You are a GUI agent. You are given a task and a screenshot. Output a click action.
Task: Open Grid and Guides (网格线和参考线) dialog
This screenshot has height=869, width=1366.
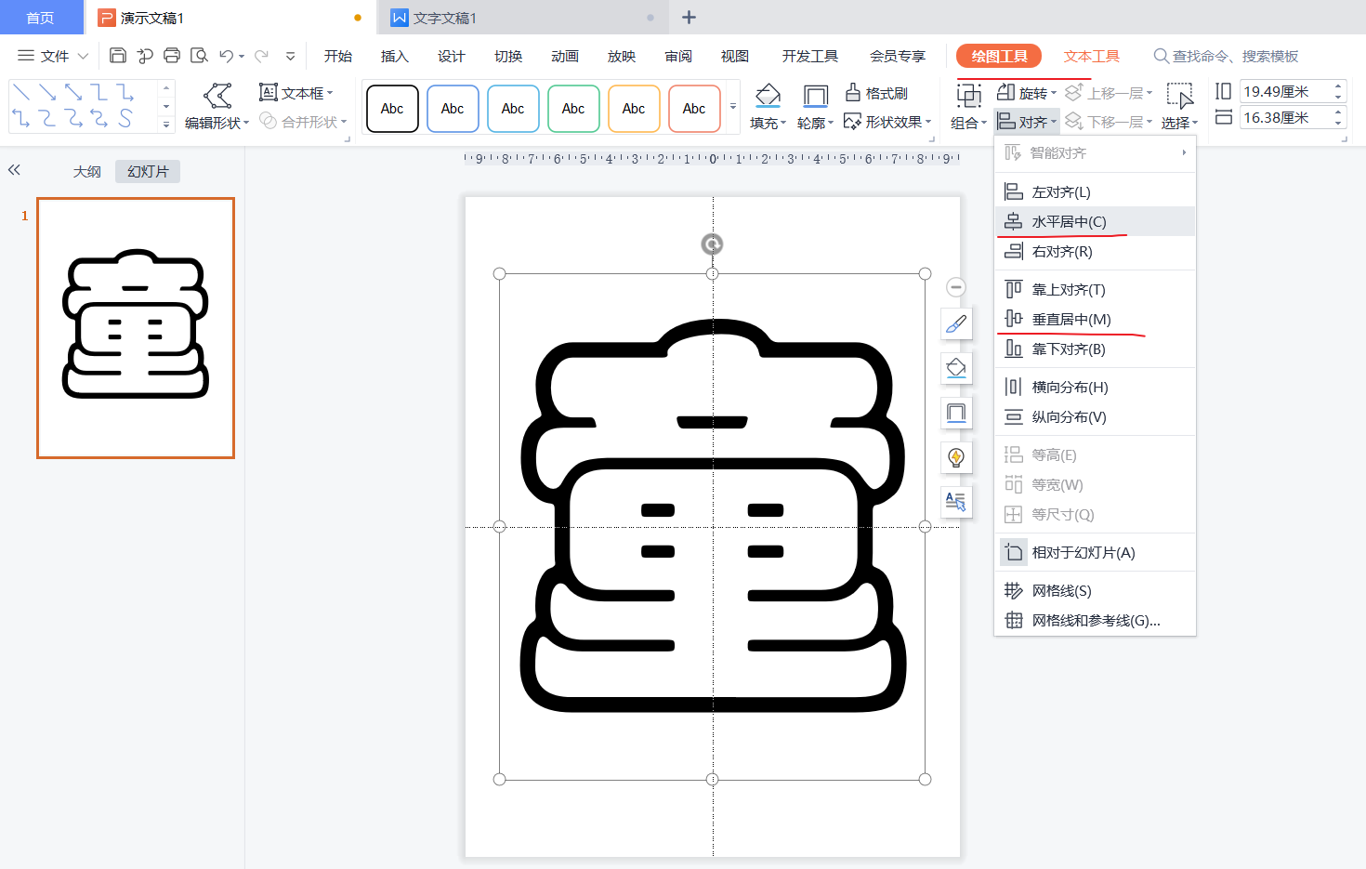tap(1095, 621)
